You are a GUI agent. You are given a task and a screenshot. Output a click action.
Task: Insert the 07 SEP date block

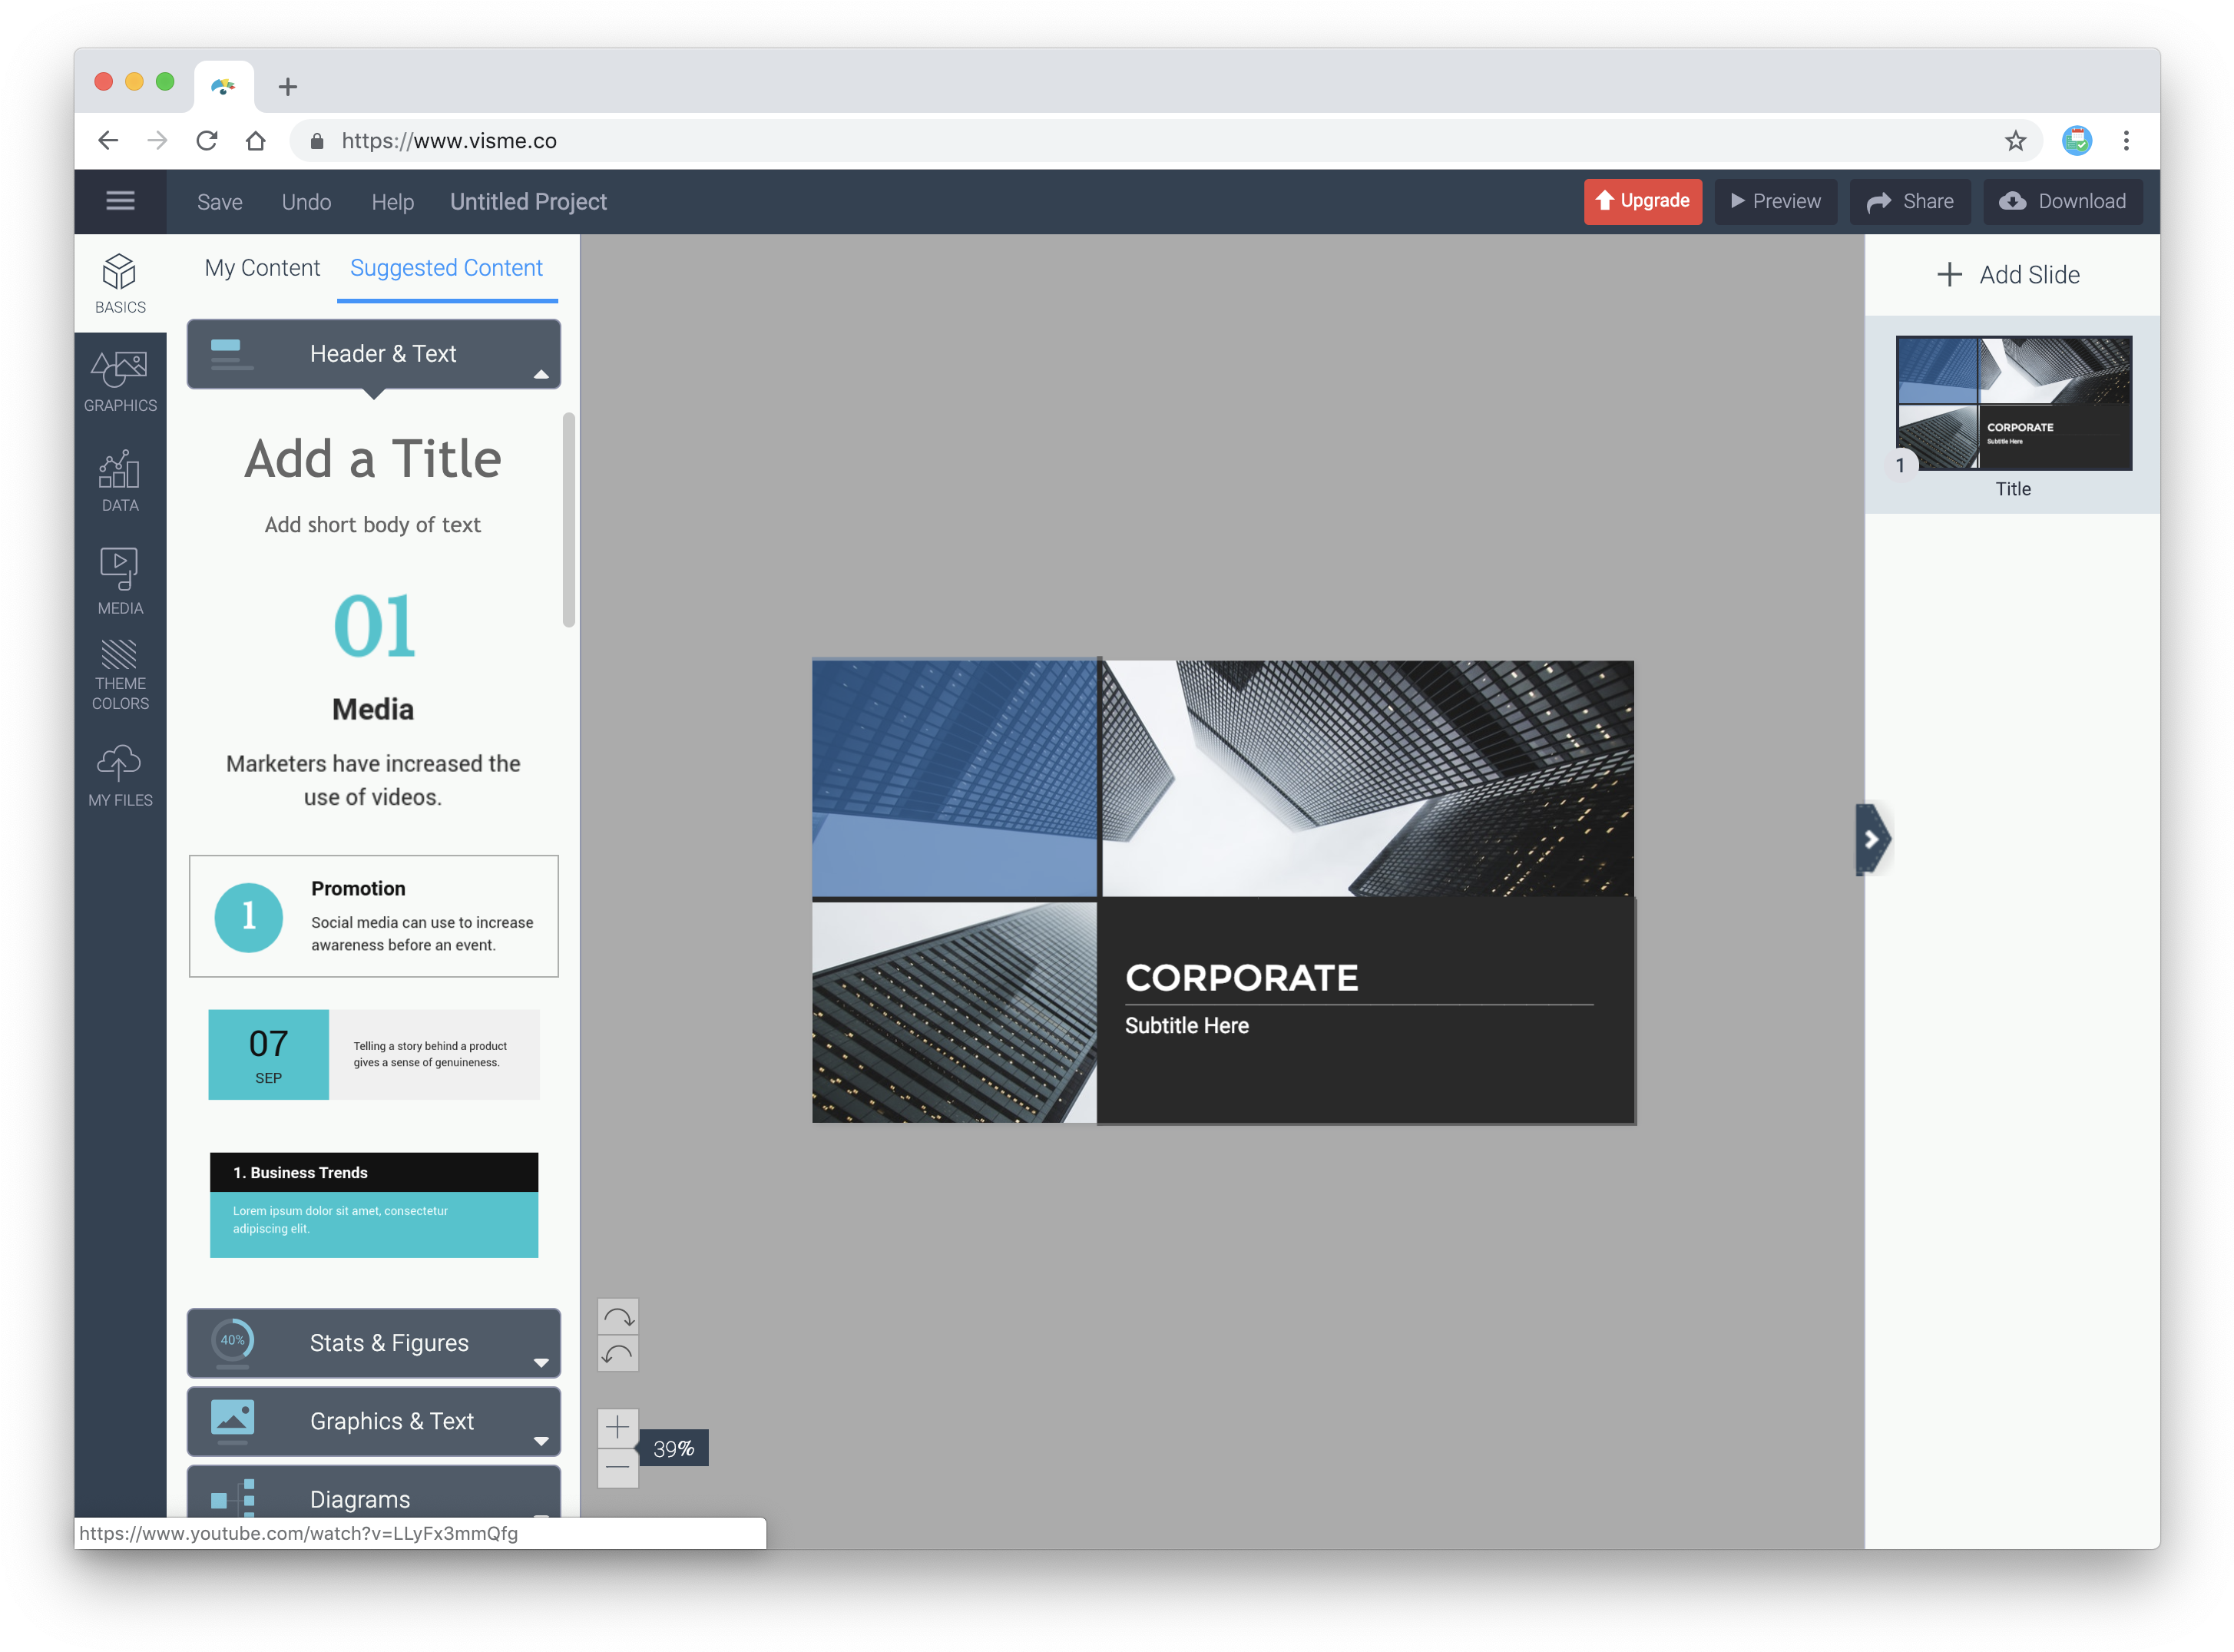[374, 1054]
